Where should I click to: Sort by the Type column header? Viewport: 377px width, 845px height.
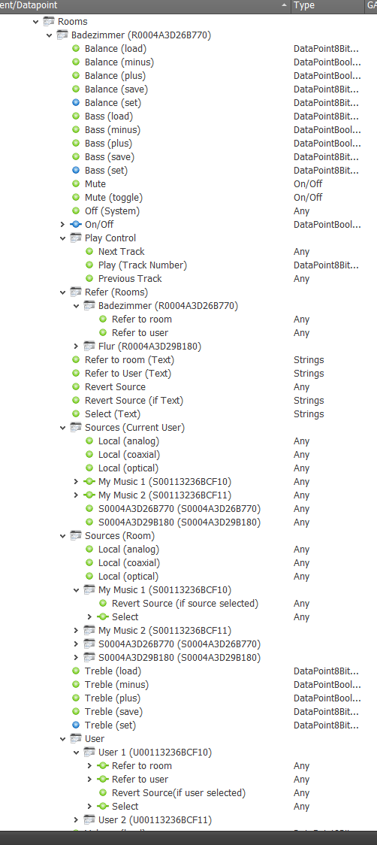[x=327, y=5]
